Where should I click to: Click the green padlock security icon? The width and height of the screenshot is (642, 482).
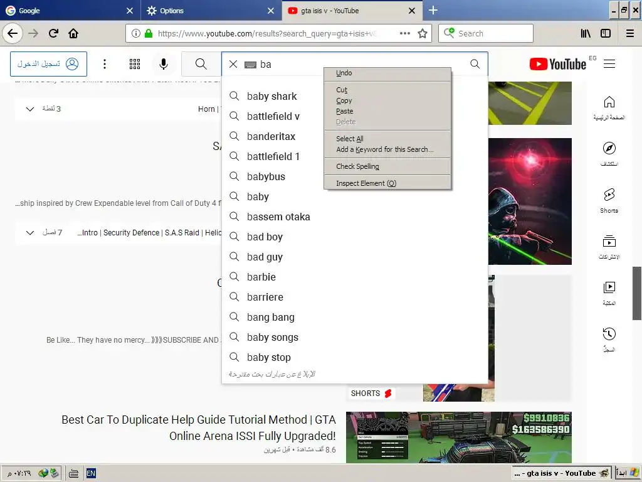coord(149,33)
